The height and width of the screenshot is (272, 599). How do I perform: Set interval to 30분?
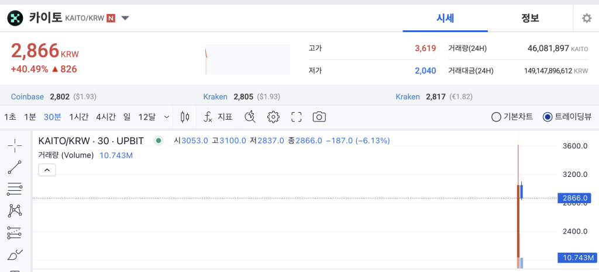[x=52, y=117]
